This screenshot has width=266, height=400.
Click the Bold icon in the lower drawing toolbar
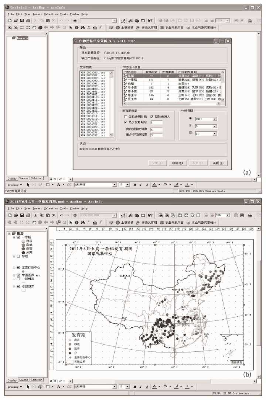135,387
